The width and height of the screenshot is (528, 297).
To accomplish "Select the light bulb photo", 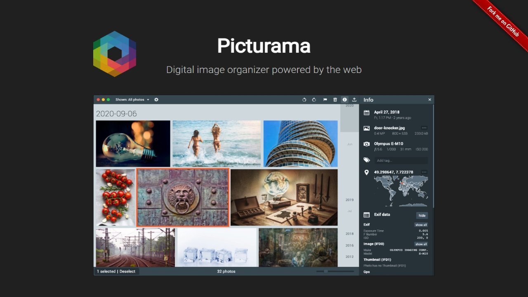I will (x=133, y=144).
